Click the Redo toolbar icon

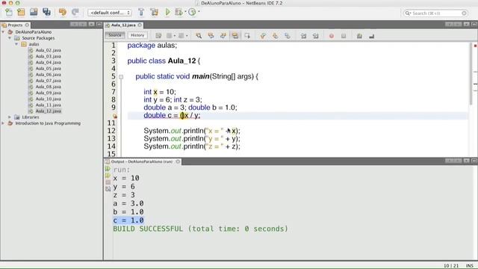click(x=75, y=12)
